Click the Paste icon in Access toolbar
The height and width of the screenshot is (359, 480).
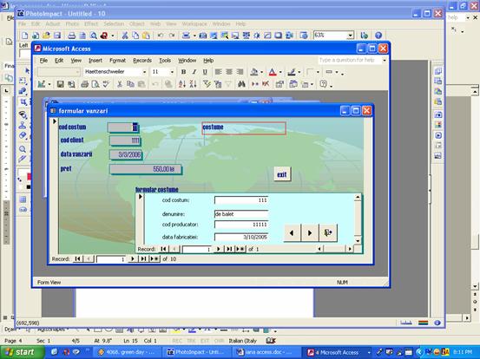pos(141,84)
